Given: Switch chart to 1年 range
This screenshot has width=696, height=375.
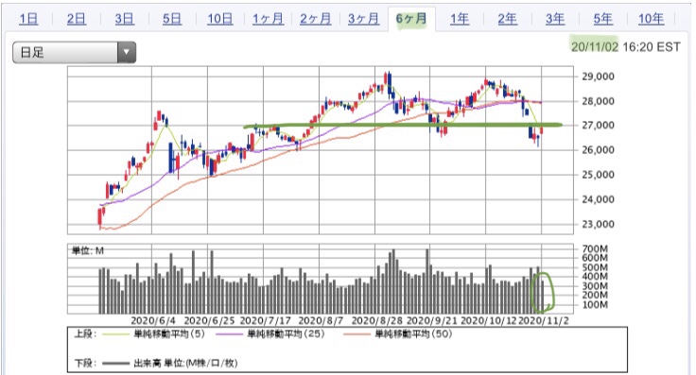Looking at the screenshot, I should 460,19.
